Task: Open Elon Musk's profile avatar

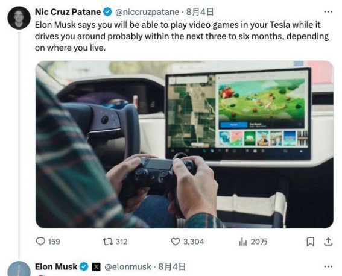Action: pos(19,269)
